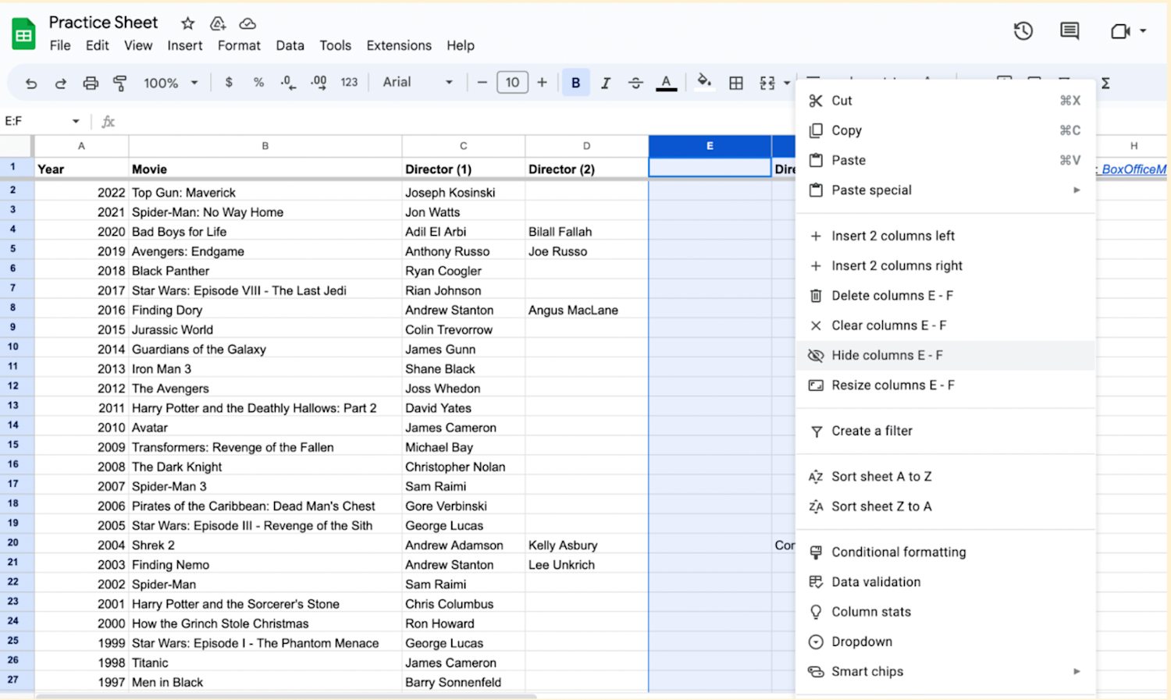Click column B header
The width and height of the screenshot is (1171, 700).
point(265,146)
